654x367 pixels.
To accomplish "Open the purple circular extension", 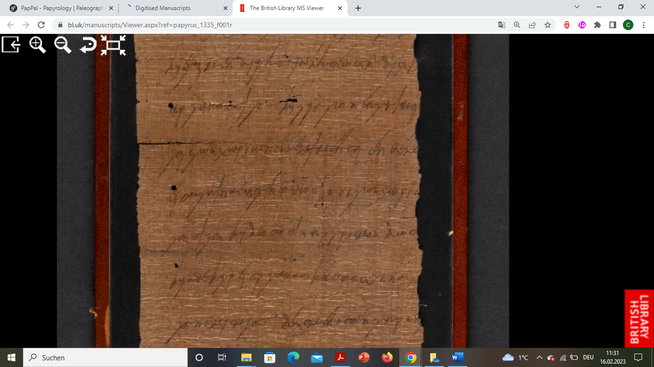I will [x=582, y=25].
